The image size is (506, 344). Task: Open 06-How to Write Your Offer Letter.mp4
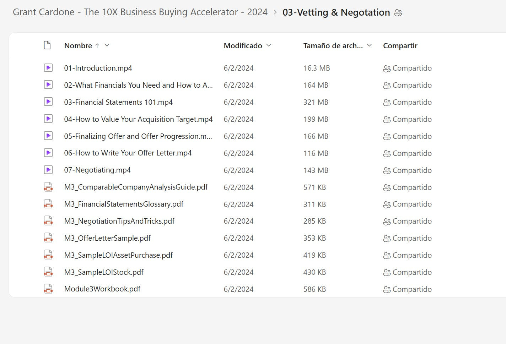click(128, 153)
